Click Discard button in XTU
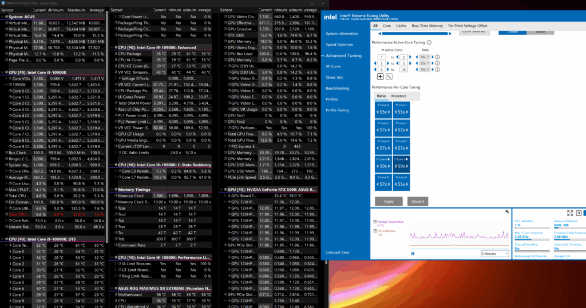 (417, 202)
